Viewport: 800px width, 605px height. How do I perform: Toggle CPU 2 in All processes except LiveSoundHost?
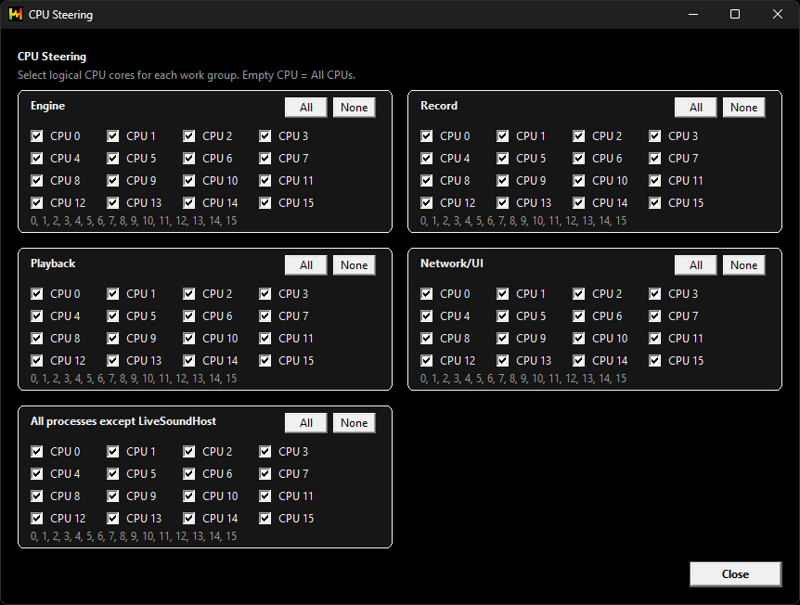coord(188,452)
